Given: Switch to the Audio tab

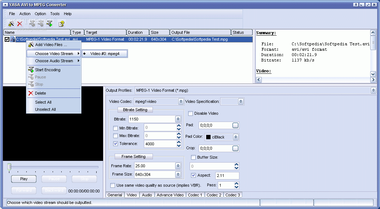Looking at the screenshot, I should coord(147,195).
